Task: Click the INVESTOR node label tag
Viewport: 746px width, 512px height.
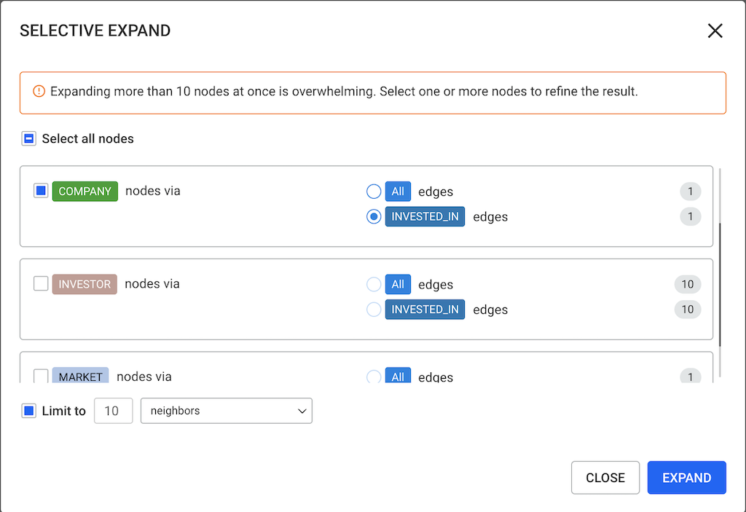Action: click(x=85, y=284)
